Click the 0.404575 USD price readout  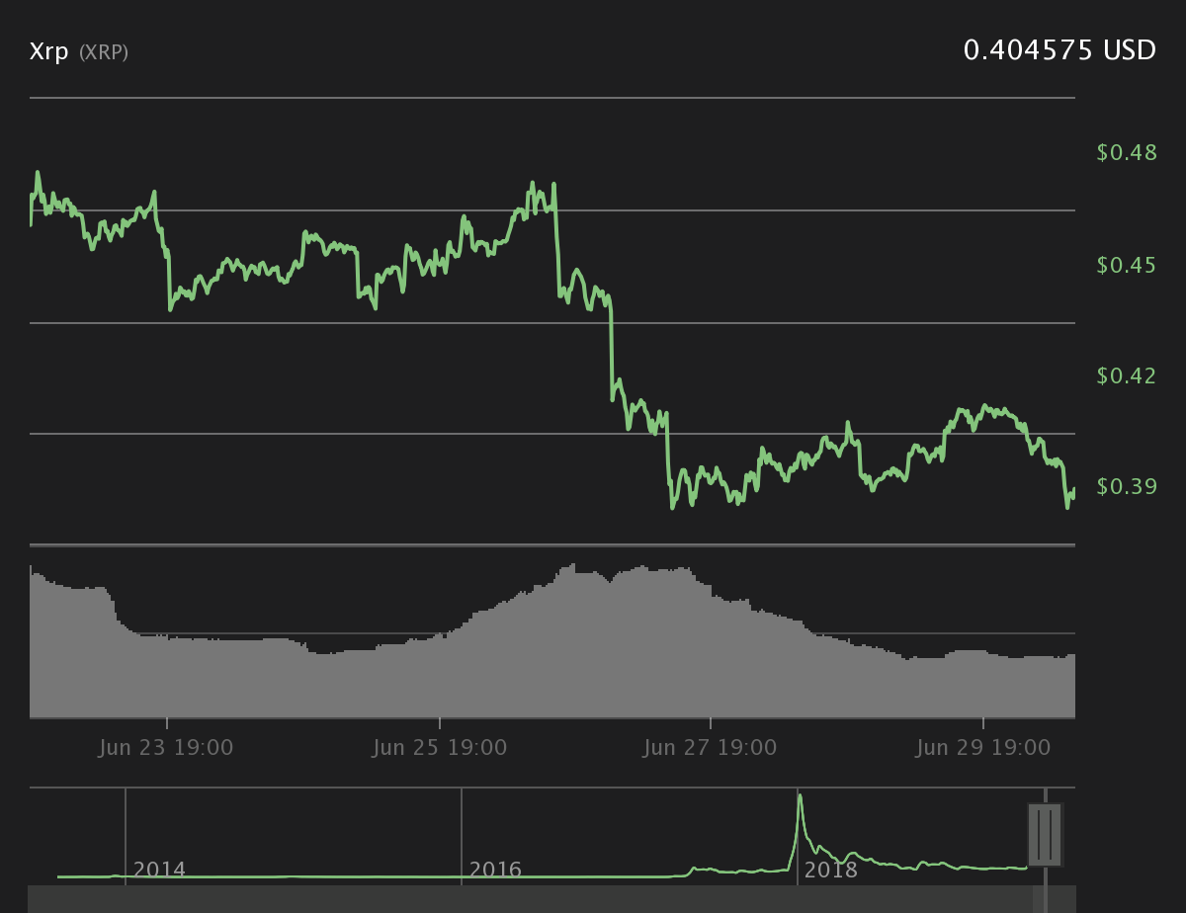[1059, 50]
